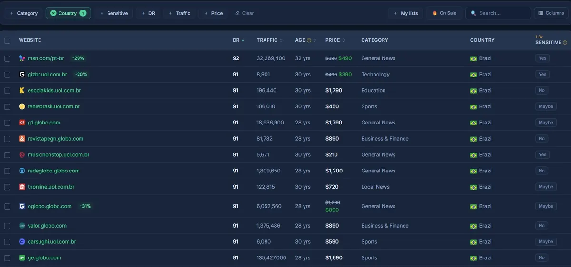Viewport: 571px width, 267px height.
Task: Show On Sale websites
Action: pos(444,13)
